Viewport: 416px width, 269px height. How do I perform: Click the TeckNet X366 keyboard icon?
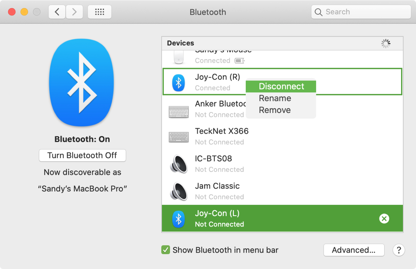(x=179, y=137)
